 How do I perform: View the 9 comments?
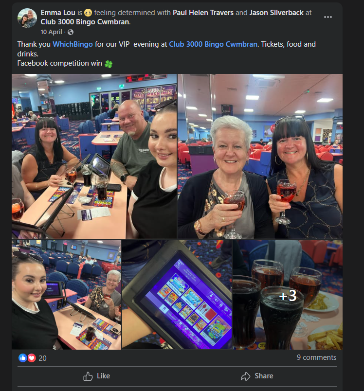[316, 357]
